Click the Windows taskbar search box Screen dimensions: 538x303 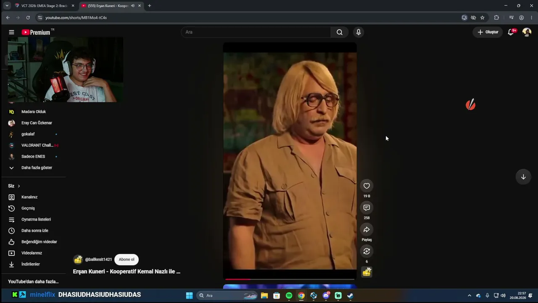click(227, 295)
